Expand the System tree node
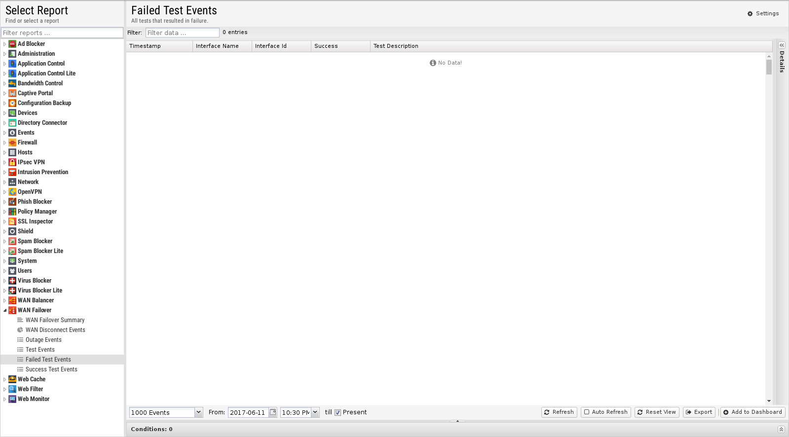The width and height of the screenshot is (789, 437). tap(5, 261)
